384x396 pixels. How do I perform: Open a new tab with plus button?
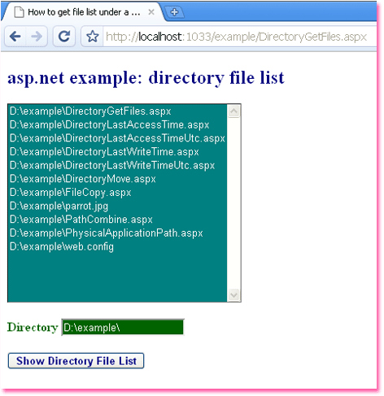[x=174, y=12]
